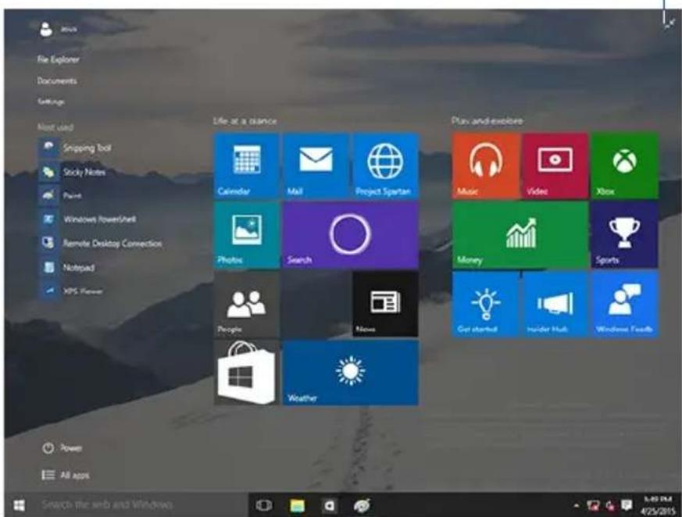Open File Explorer link in Start menu
The image size is (682, 517).
(59, 59)
